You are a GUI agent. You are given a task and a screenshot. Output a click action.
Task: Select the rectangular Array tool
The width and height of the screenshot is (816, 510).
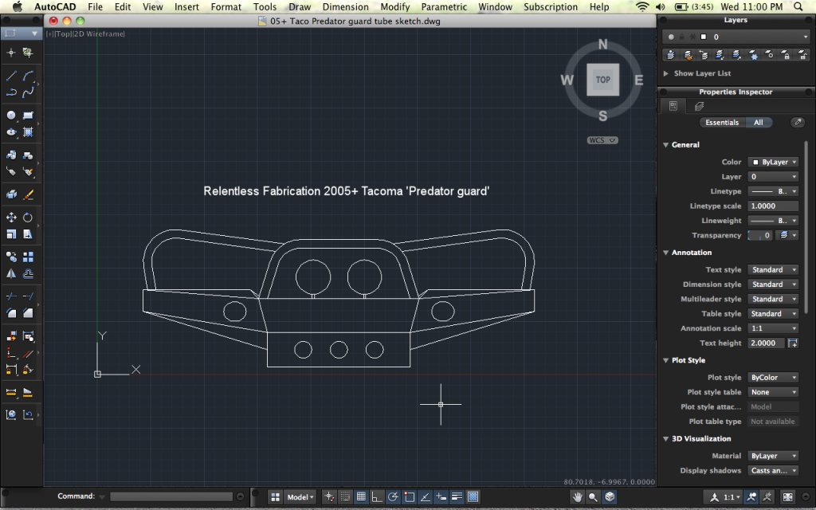click(x=28, y=257)
